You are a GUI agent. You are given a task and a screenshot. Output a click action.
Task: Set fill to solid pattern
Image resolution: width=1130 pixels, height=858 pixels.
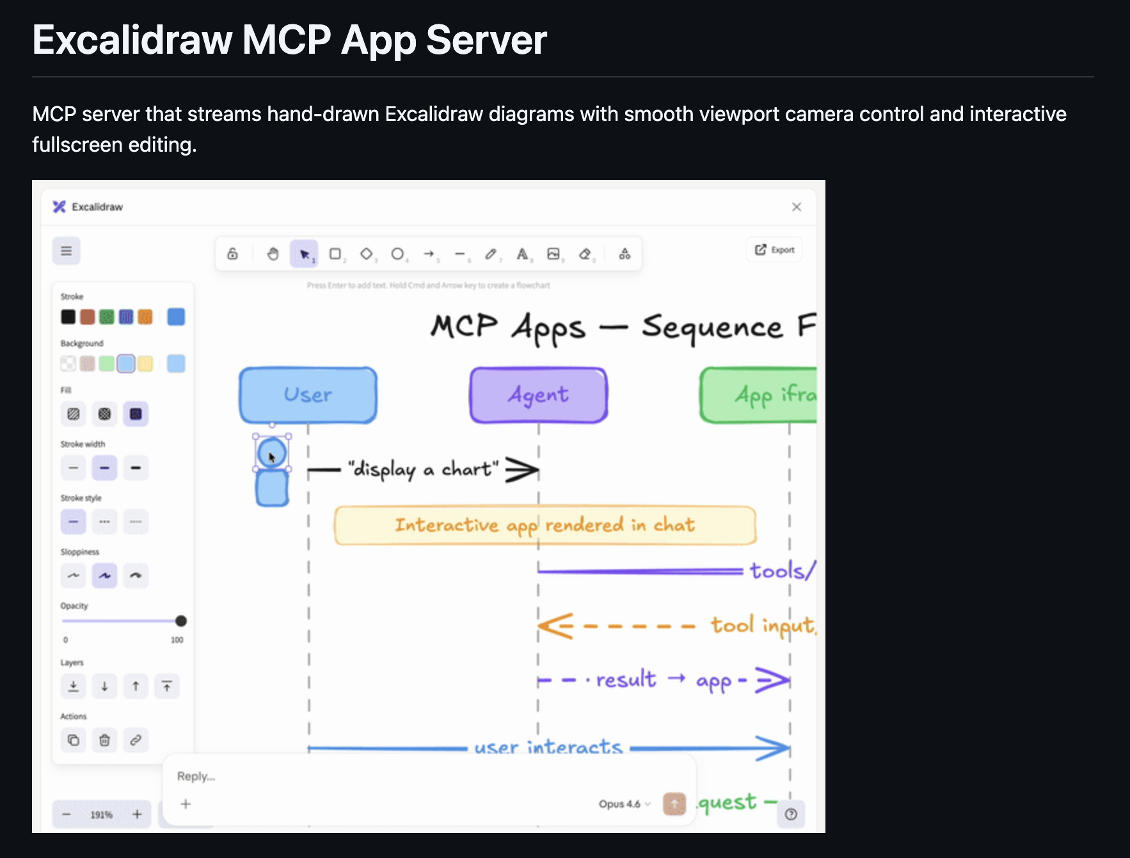[135, 414]
